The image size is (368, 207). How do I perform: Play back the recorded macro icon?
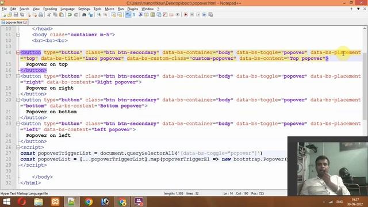(198, 14)
